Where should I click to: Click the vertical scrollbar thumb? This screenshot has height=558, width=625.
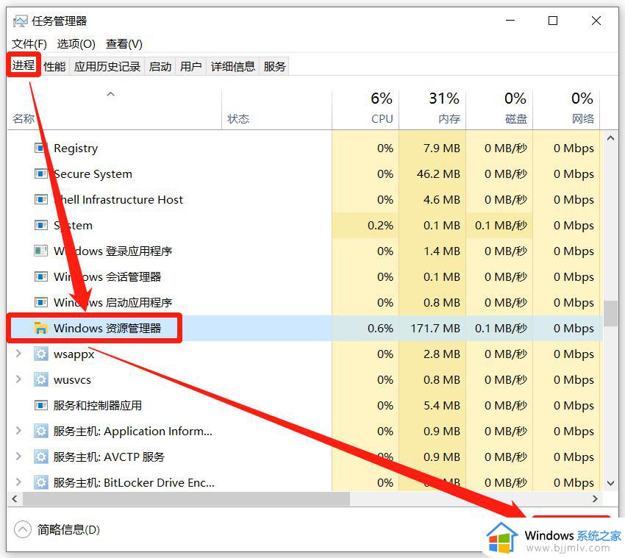(x=610, y=314)
